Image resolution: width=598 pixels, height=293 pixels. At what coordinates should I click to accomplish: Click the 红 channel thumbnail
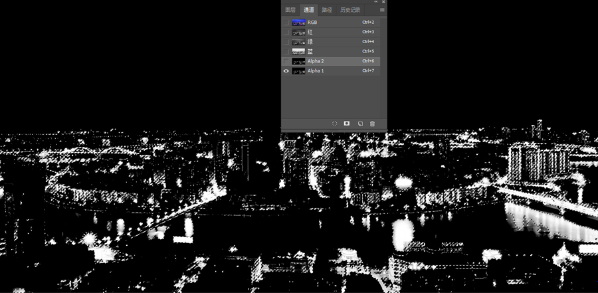[298, 32]
